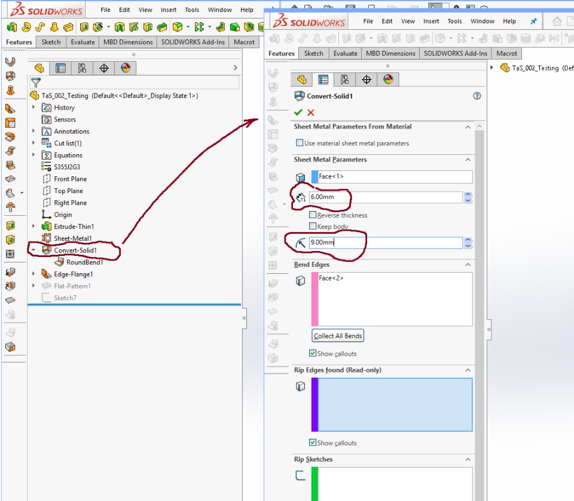The width and height of the screenshot is (574, 501).
Task: Expand the Edge-Flange1 feature node
Action: click(x=33, y=274)
